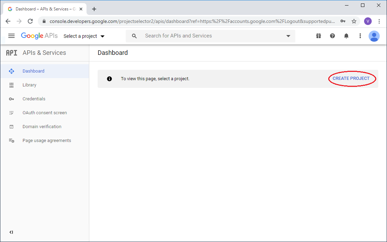Click the site lock icon
Viewport: 387px width, 242px height.
click(44, 21)
